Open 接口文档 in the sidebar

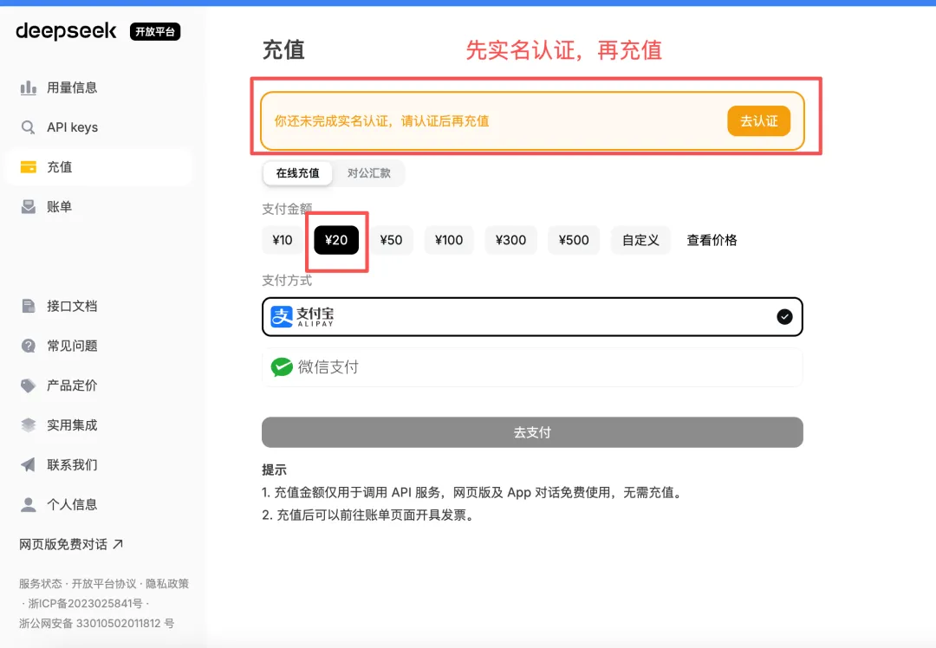click(98, 306)
